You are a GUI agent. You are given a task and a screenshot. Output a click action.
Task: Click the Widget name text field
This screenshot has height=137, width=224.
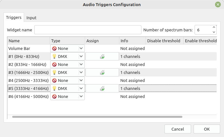pyautogui.click(x=88, y=30)
